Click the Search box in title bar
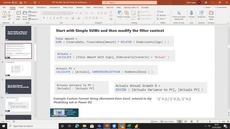Image resolution: width=230 pixels, height=129 pixels. [129, 3]
